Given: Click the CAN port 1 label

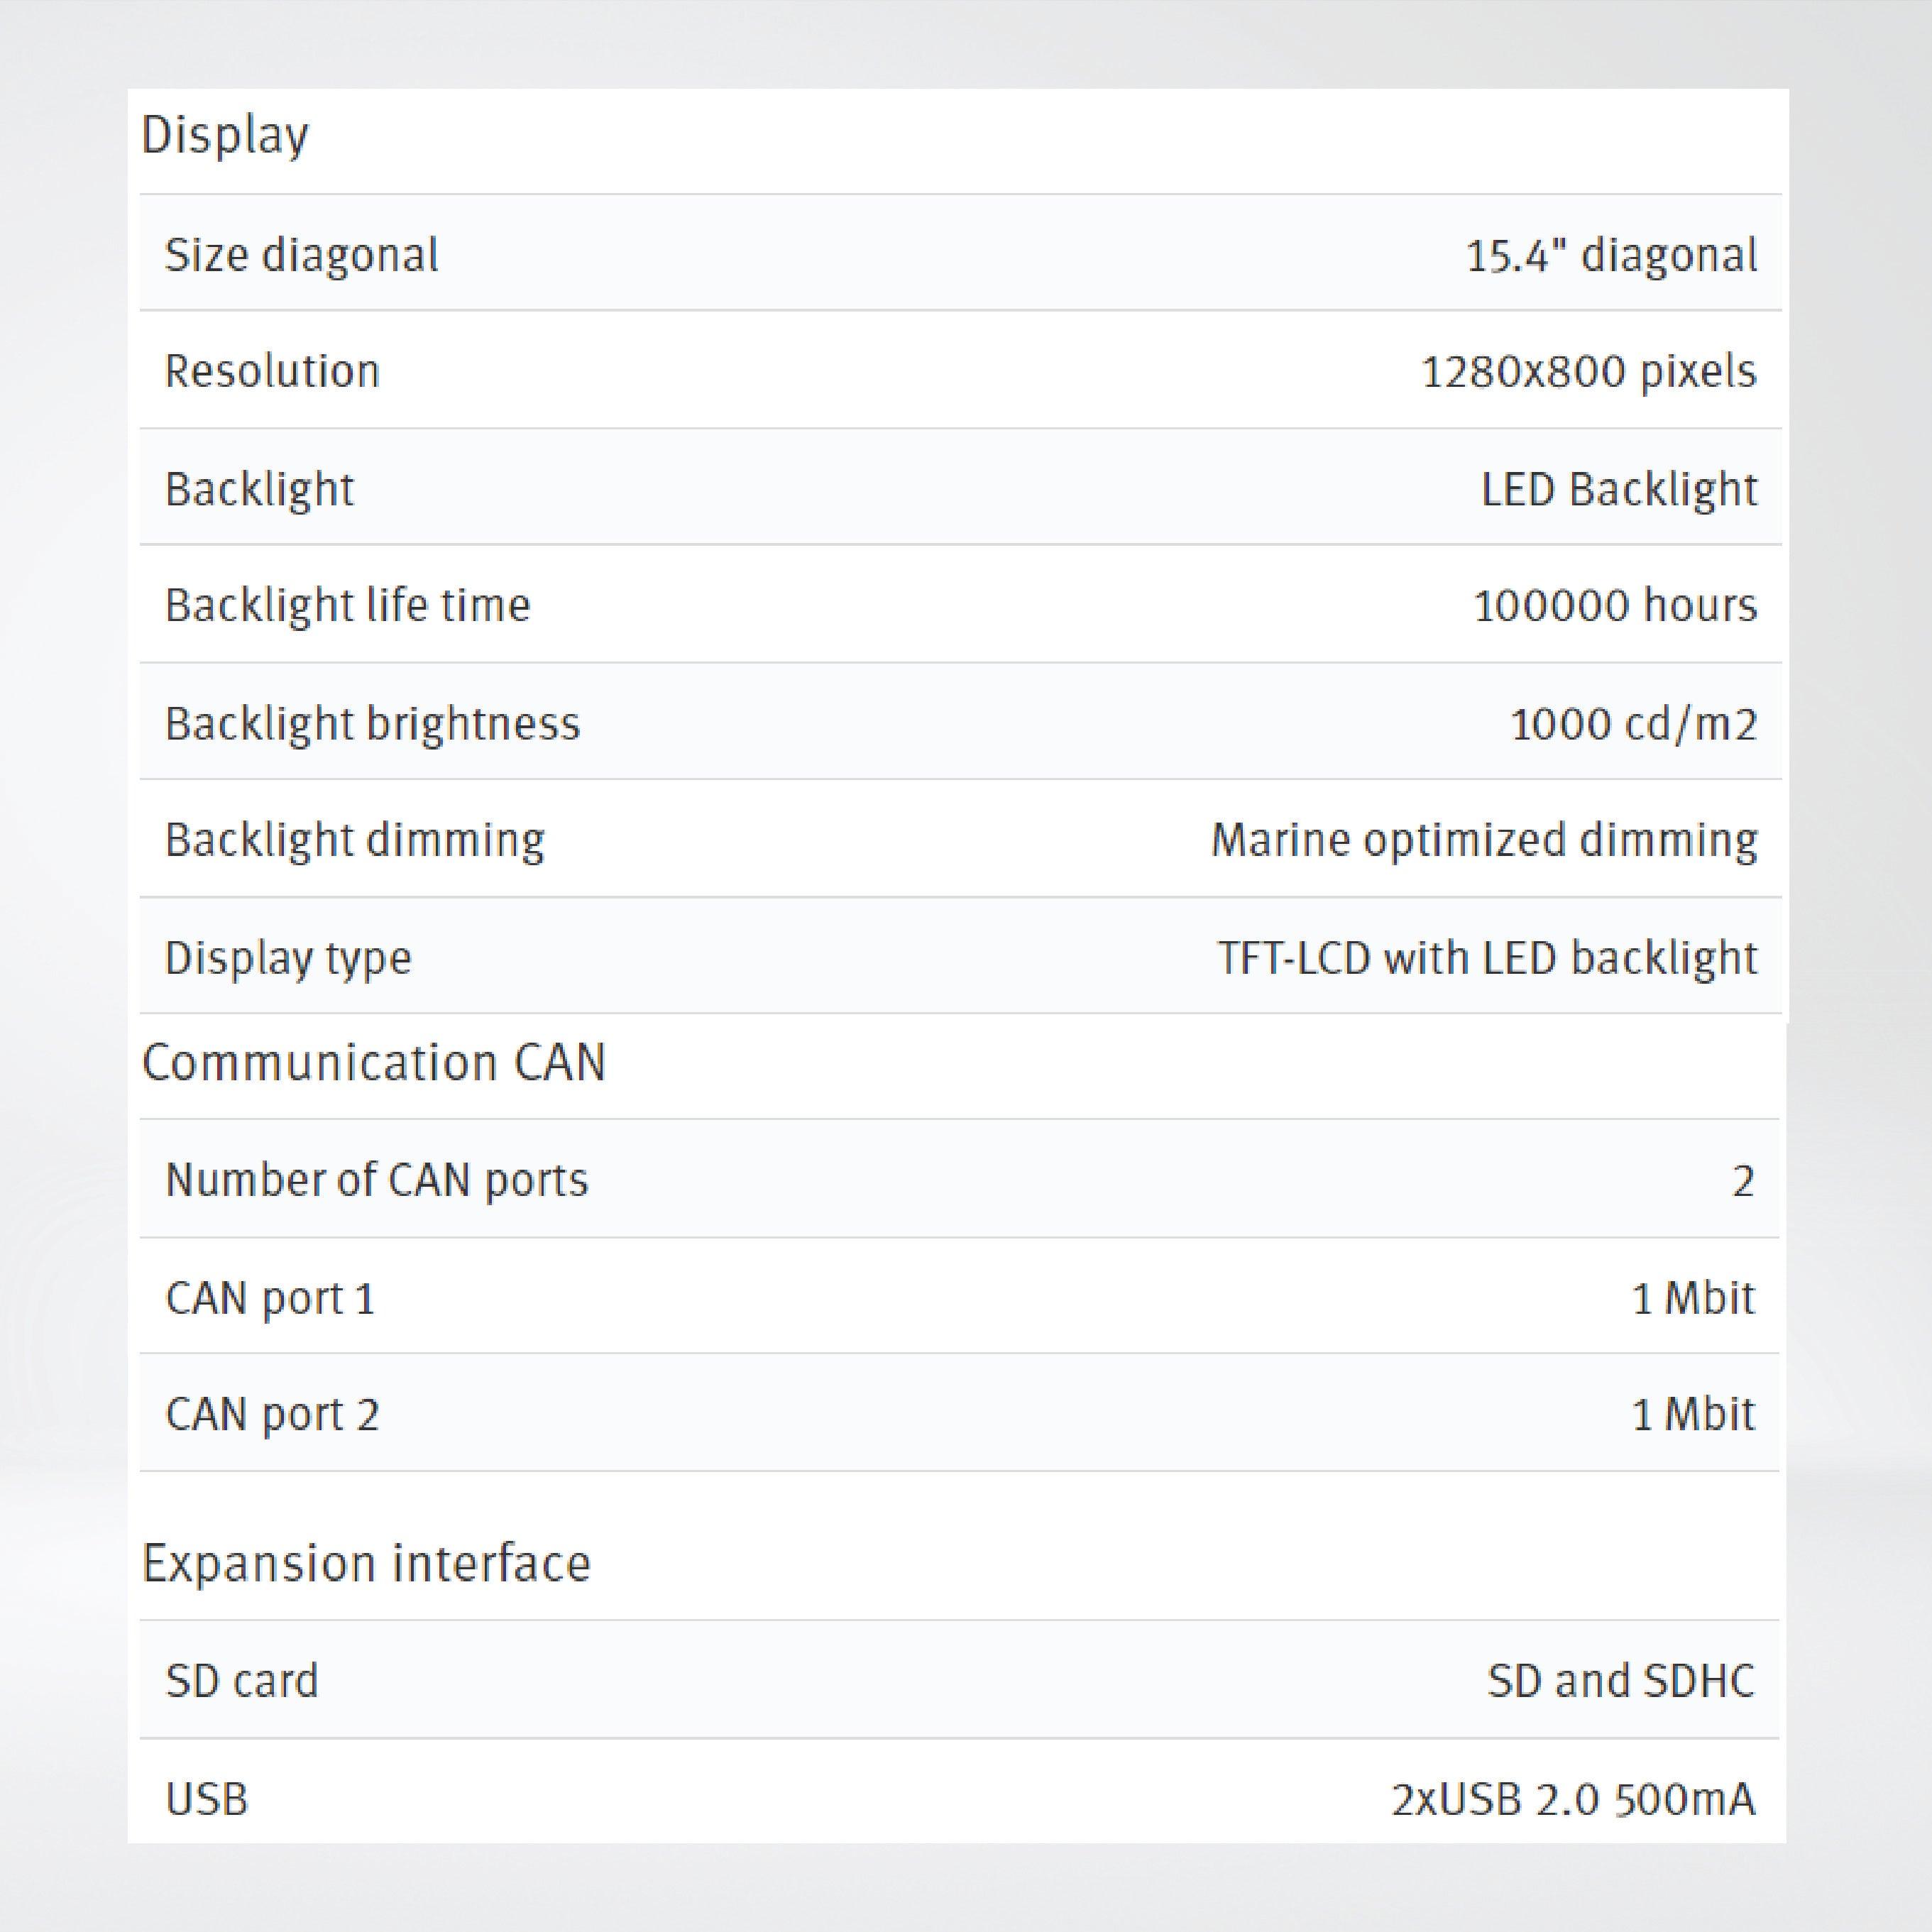Looking at the screenshot, I should (270, 1298).
